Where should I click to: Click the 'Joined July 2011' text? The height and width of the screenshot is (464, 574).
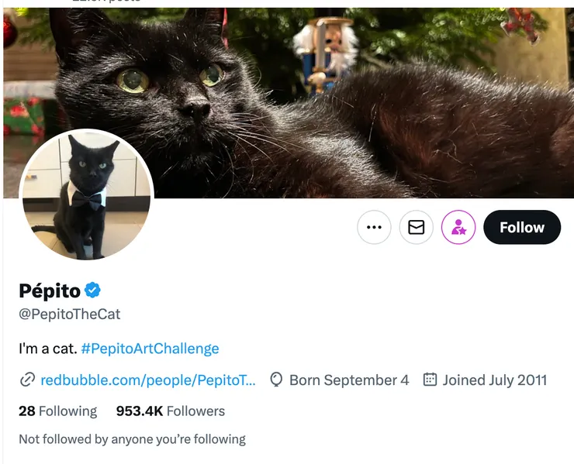(x=494, y=380)
